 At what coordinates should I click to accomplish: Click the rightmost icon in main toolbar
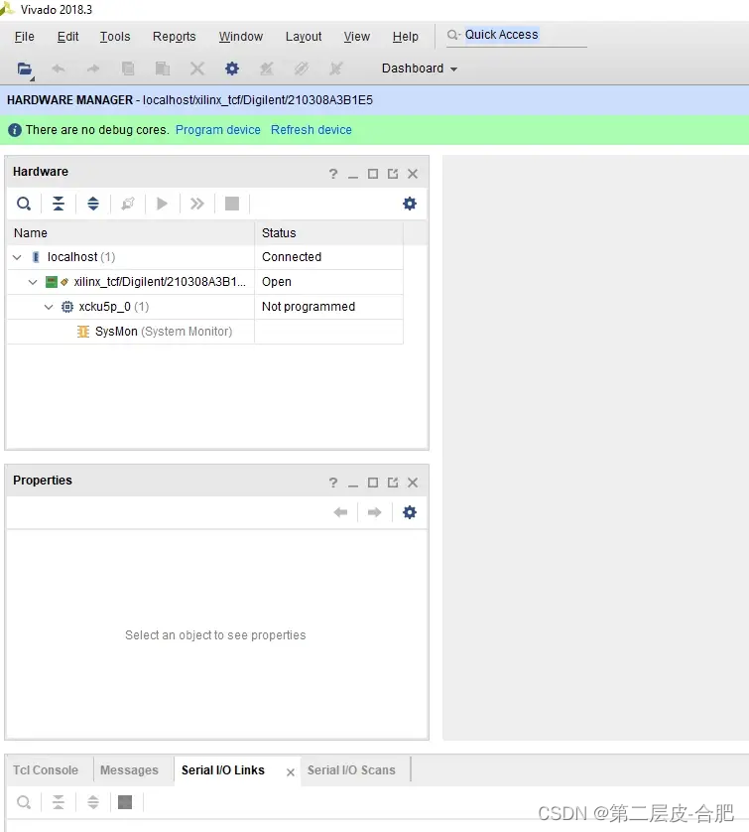[x=336, y=69]
